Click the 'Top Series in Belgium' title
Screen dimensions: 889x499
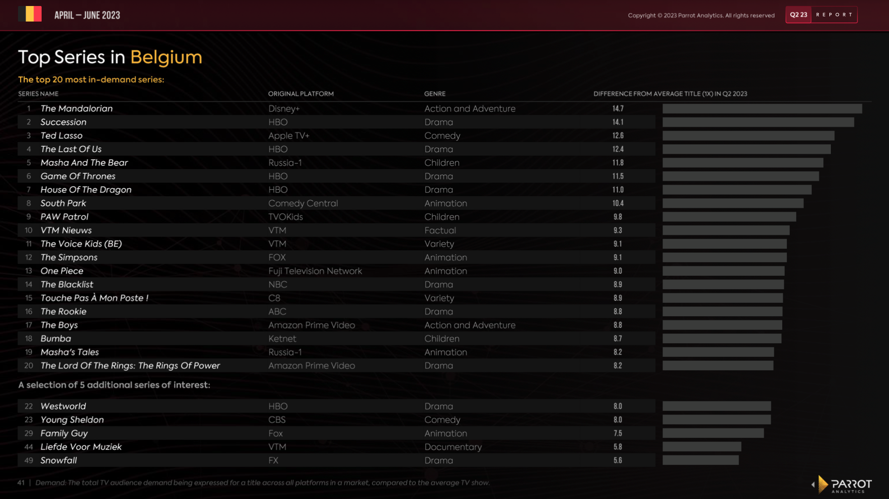point(110,57)
